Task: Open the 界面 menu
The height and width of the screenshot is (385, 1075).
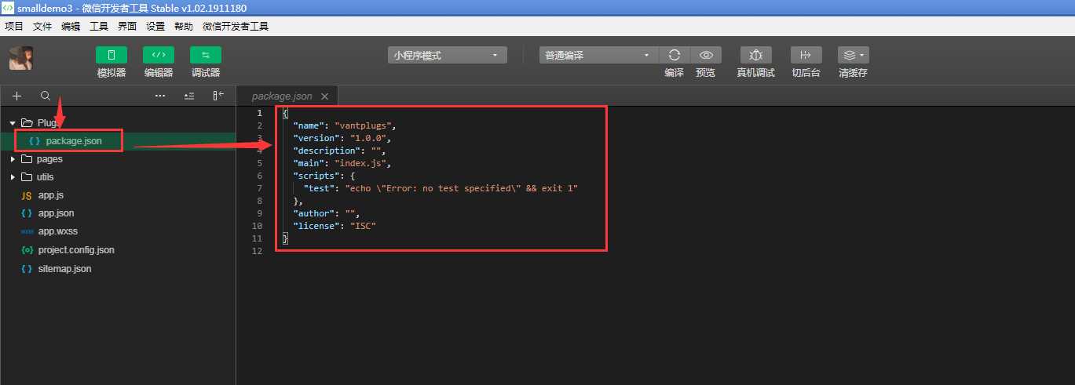Action: 127,26
